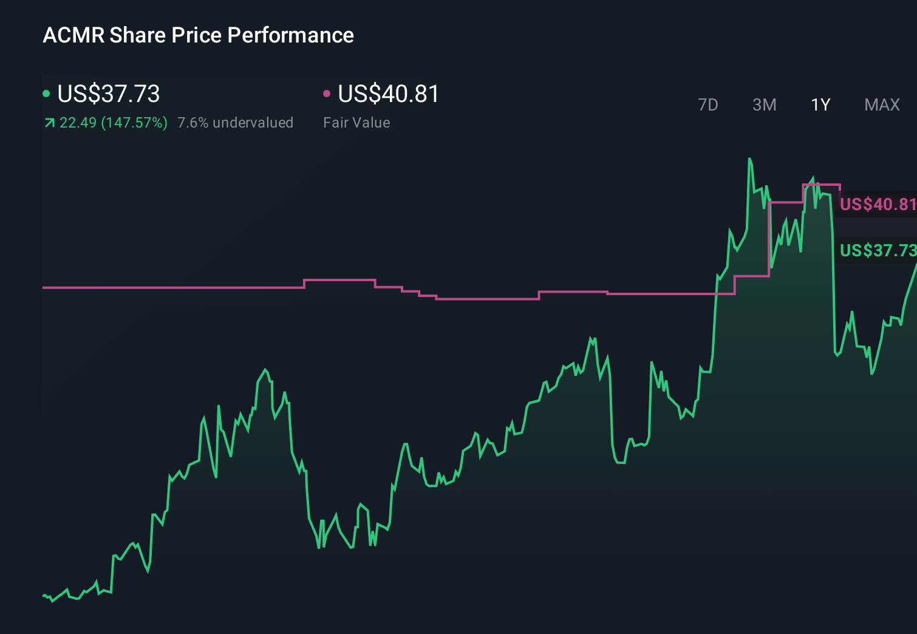Click the peak of the green price line
917x634 pixels.
click(751, 157)
